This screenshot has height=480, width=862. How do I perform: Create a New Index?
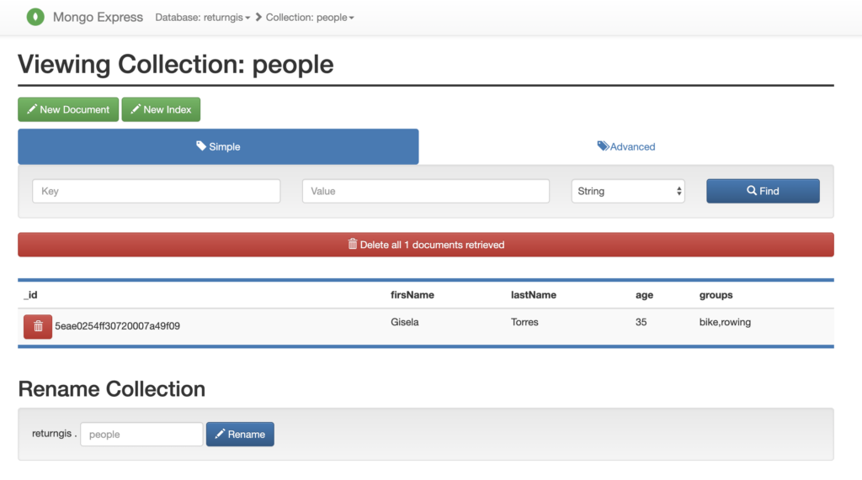161,109
